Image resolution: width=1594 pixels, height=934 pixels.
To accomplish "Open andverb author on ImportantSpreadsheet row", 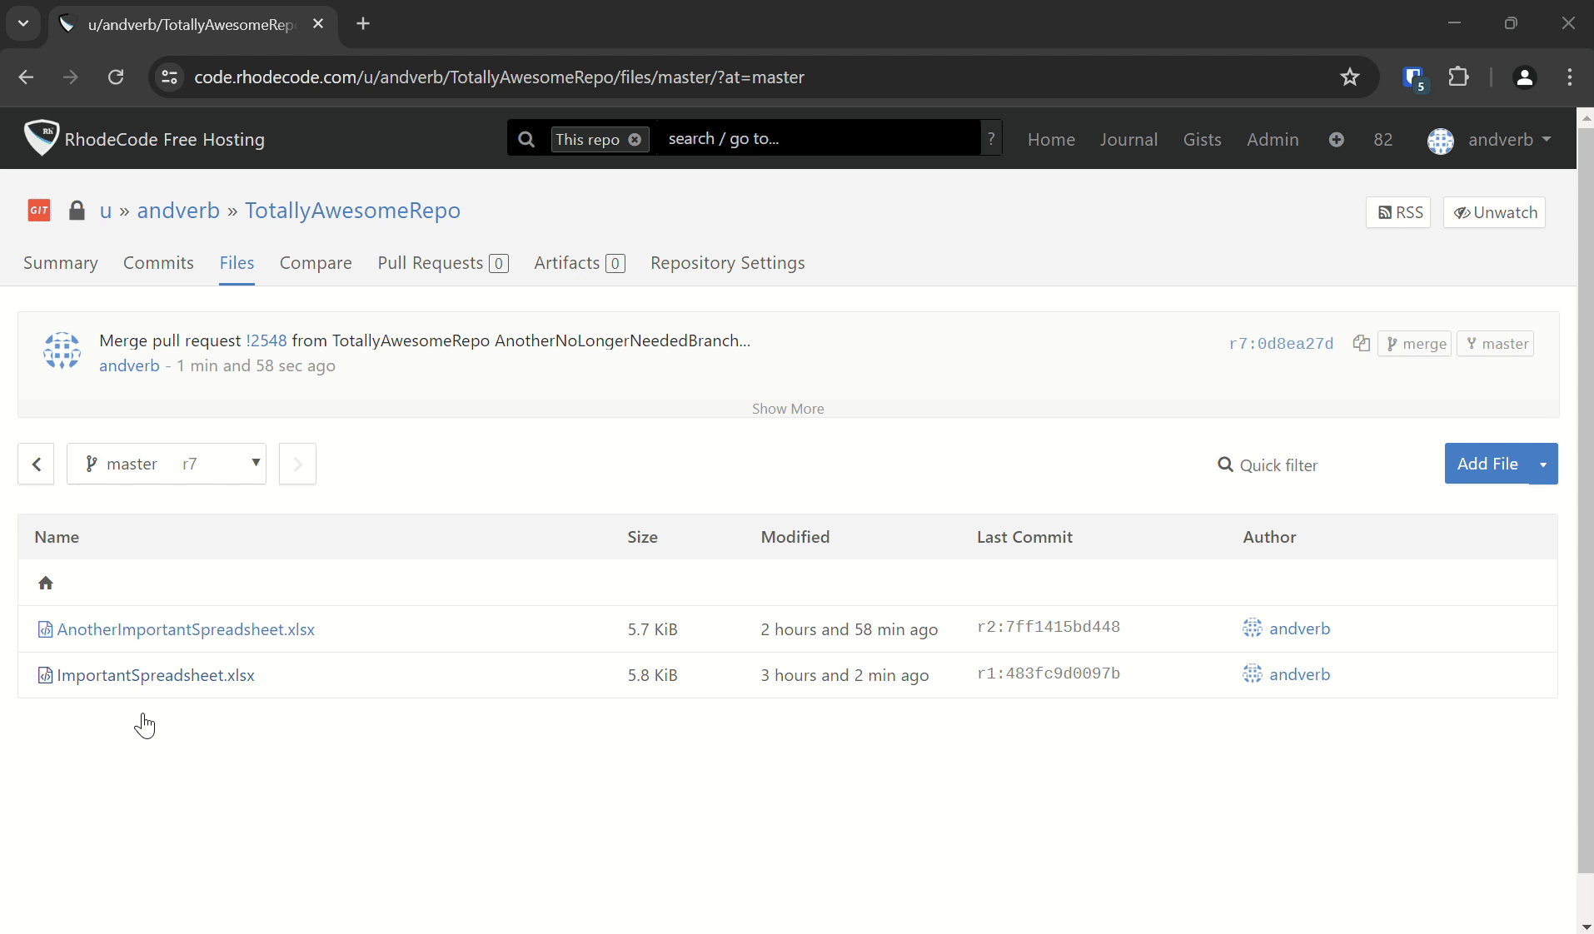I will 1299,674.
